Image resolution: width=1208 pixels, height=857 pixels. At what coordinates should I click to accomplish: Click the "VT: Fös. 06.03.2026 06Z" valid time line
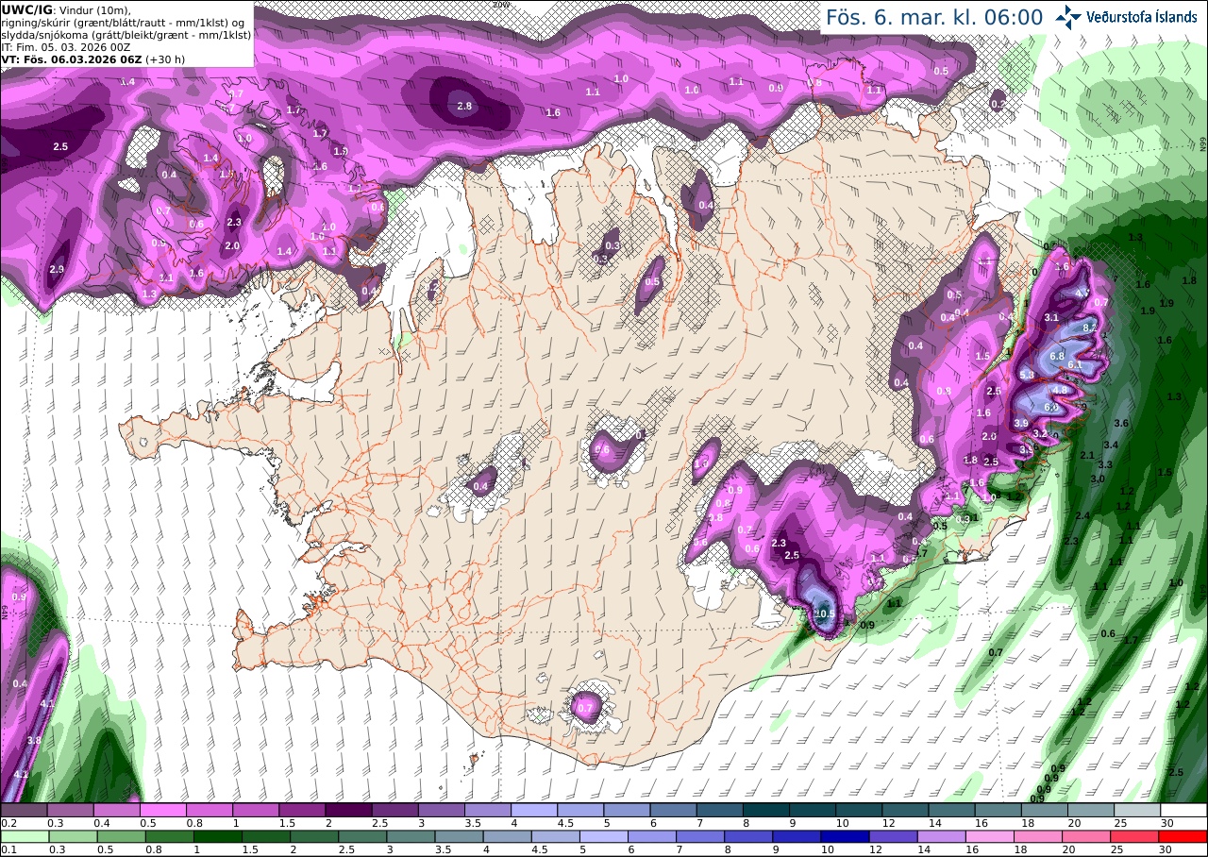pyautogui.click(x=72, y=59)
